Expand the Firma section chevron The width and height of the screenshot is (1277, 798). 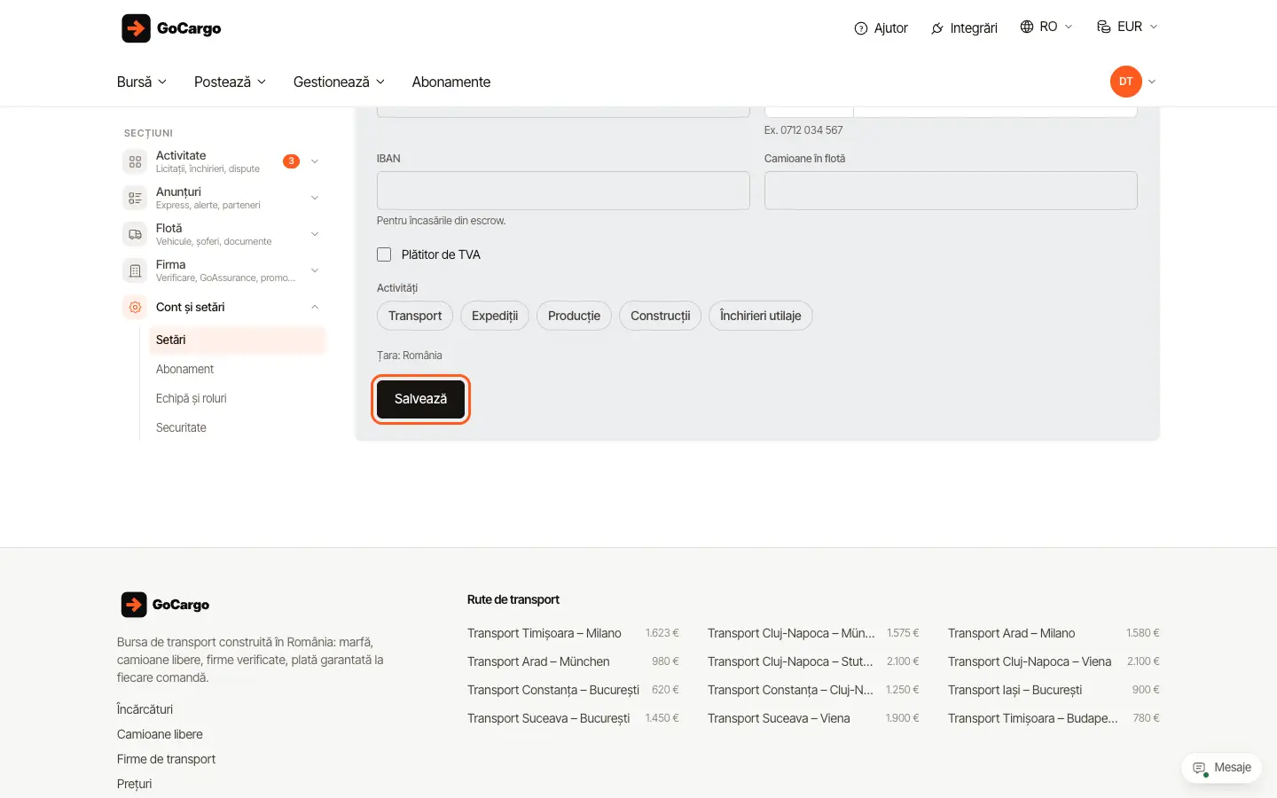click(315, 270)
